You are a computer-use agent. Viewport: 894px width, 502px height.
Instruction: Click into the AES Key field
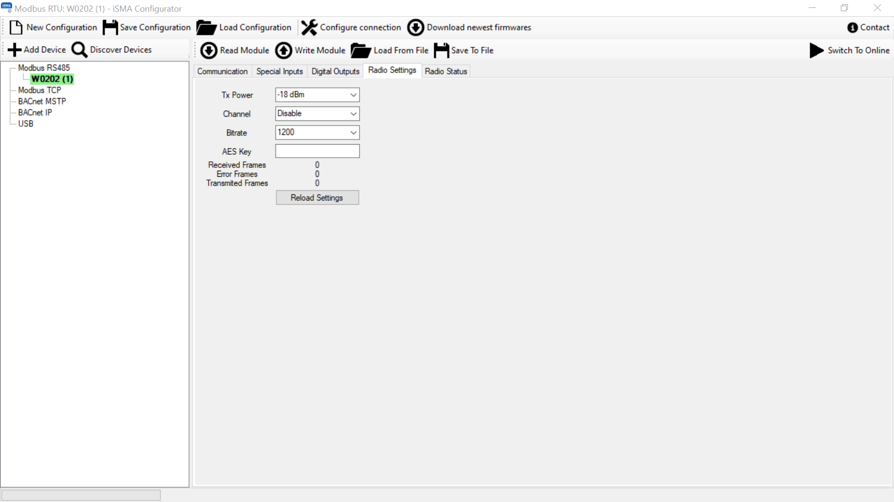(317, 151)
